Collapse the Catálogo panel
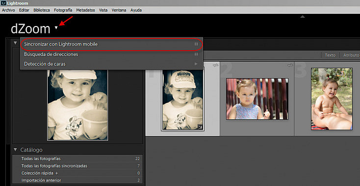The width and height of the screenshot is (360, 186). [x=15, y=150]
